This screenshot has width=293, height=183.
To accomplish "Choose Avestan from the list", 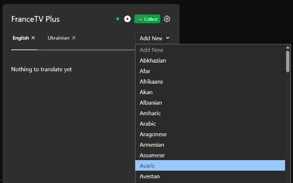I will click(x=210, y=176).
